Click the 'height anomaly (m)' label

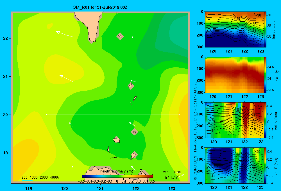coord(117,171)
